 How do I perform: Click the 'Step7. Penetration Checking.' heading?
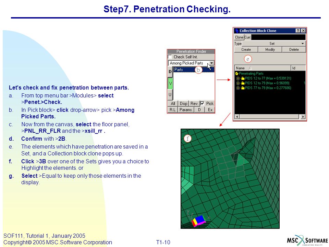click(167, 9)
